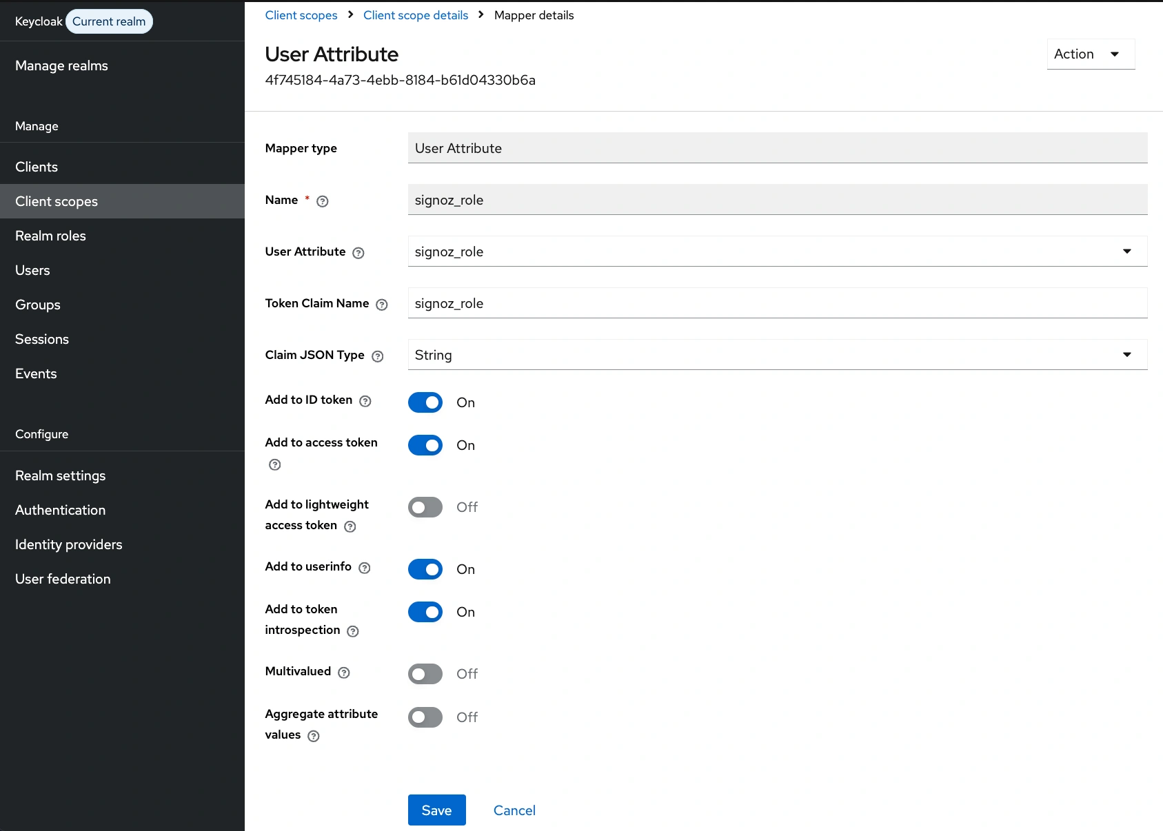
Task: Open the Multivalued help icon
Action: (x=343, y=673)
